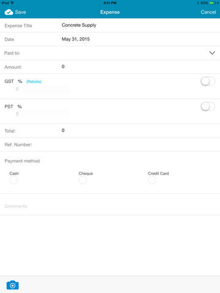
Task: Click the Comments text area
Action: pyautogui.click(x=110, y=206)
